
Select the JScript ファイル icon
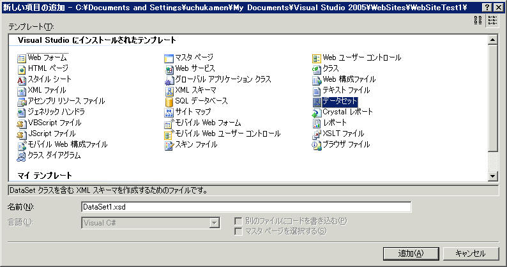[x=21, y=134]
